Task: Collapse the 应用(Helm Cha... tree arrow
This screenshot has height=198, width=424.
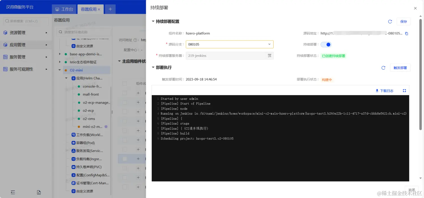Action: click(x=66, y=78)
